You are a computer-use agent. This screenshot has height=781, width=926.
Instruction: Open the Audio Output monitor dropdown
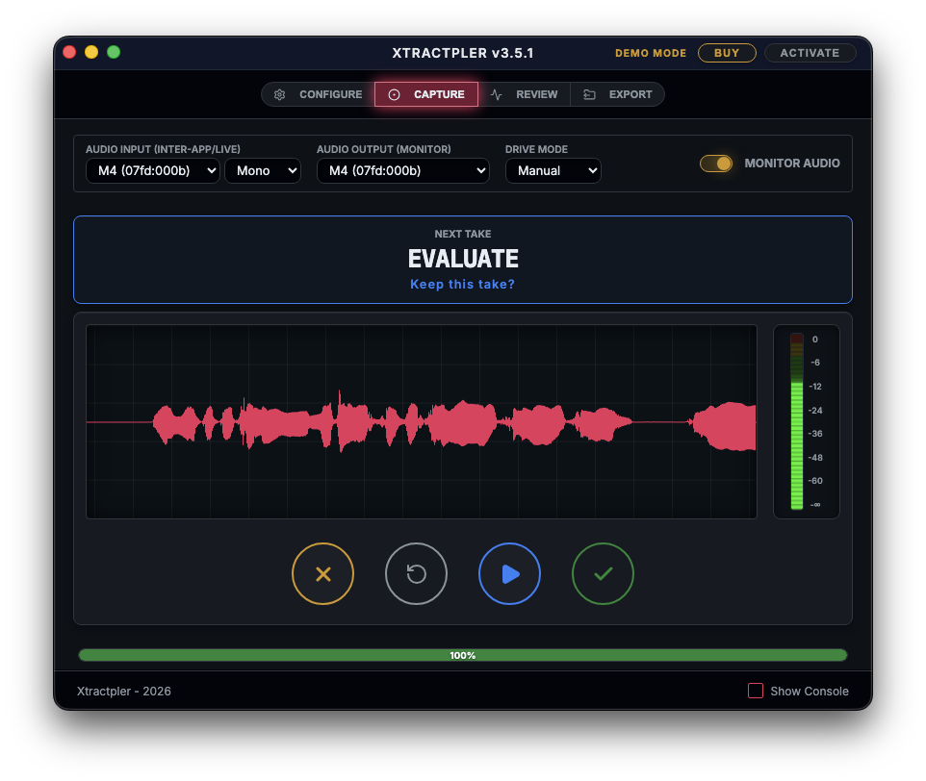[402, 170]
